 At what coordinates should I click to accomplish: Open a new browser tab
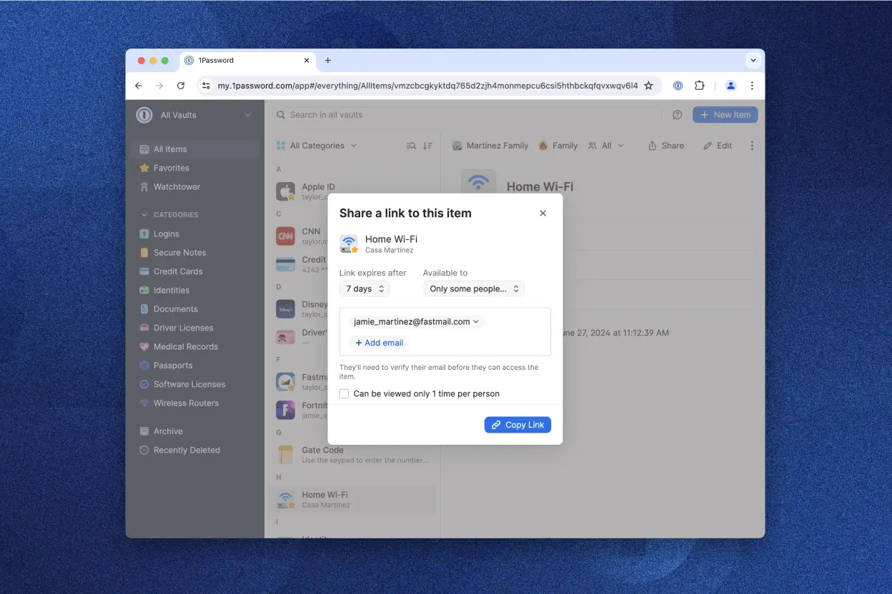tap(328, 61)
